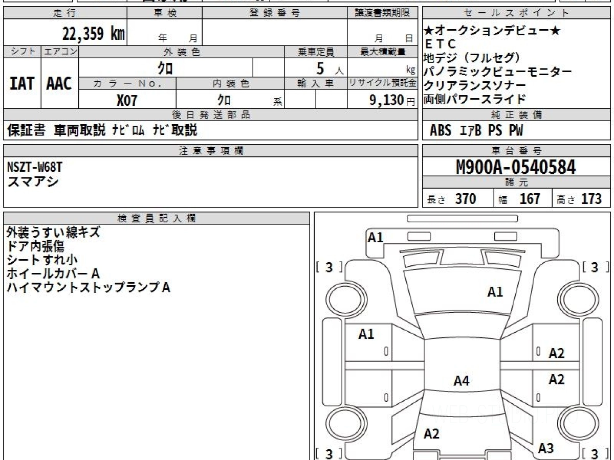Click A2 mark on the front door
The width and height of the screenshot is (614, 460).
point(556,353)
